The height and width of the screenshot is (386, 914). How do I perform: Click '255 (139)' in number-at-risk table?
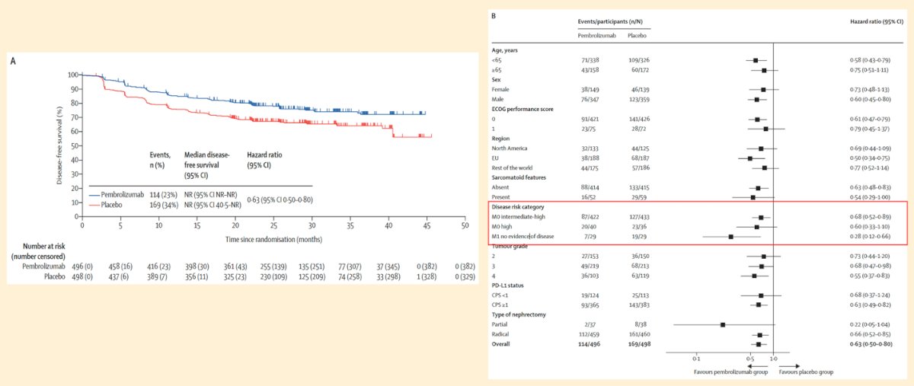pos(273,266)
